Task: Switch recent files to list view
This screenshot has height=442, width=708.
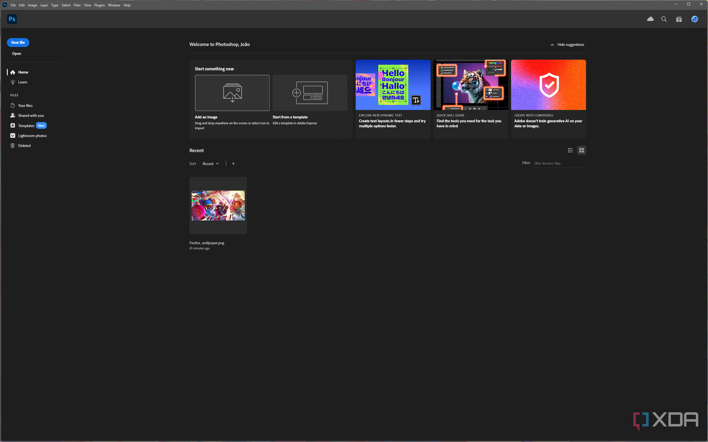Action: coord(571,150)
